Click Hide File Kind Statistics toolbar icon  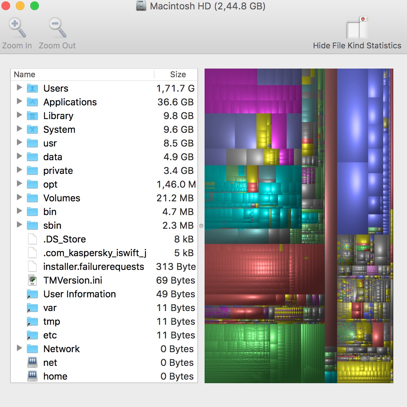pos(357,27)
